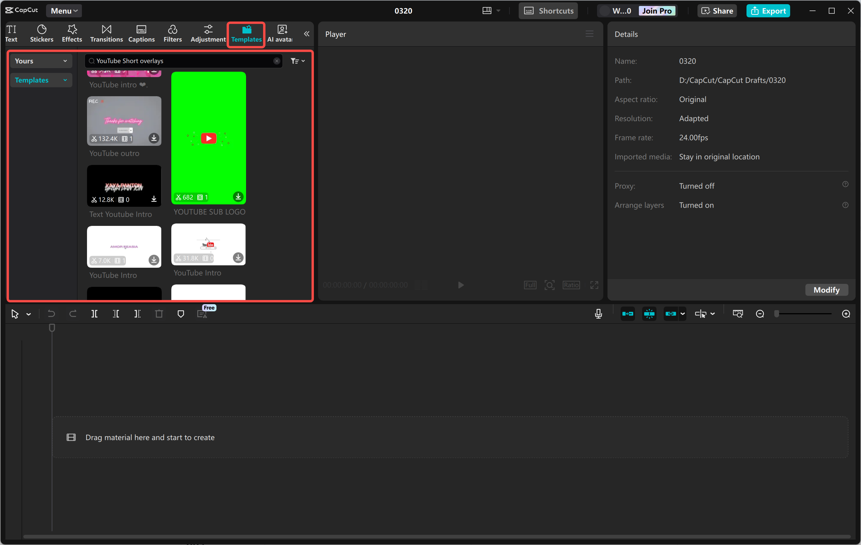
Task: Open the Templates dropdown in the left sidebar
Action: click(x=41, y=80)
